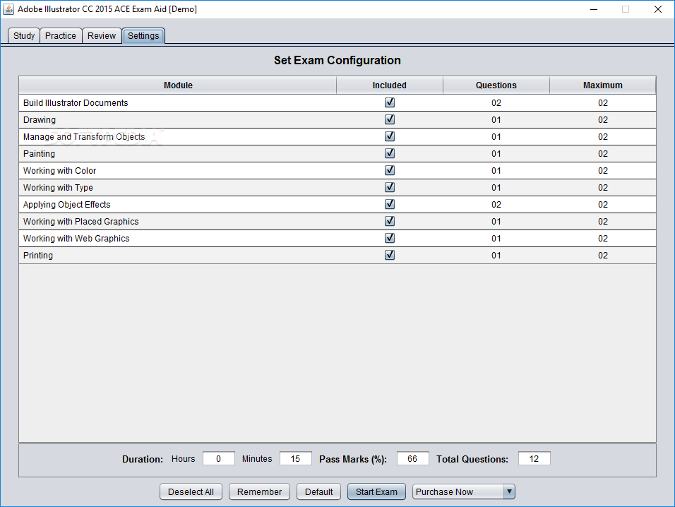675x507 pixels.
Task: Uncheck Working with Color module
Action: pos(390,170)
